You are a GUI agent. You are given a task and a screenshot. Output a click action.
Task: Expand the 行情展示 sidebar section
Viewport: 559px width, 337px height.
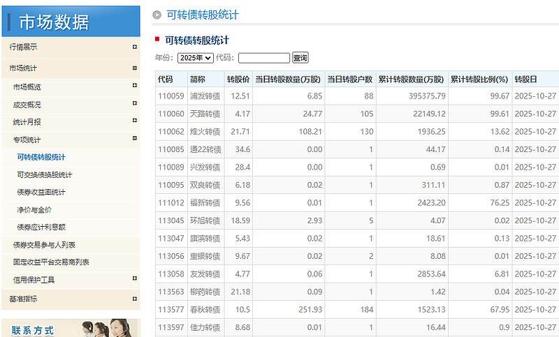pos(134,47)
